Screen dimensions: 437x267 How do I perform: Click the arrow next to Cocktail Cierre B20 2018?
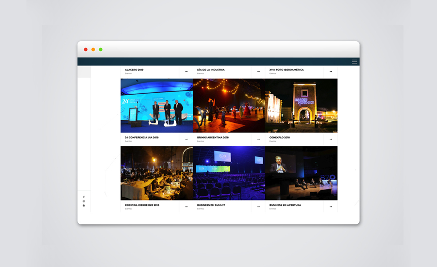(186, 207)
